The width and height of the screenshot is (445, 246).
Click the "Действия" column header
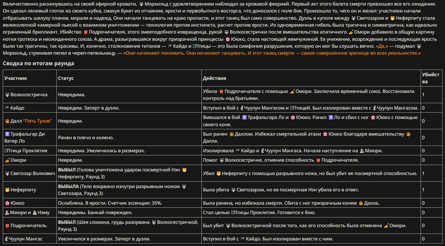point(214,78)
